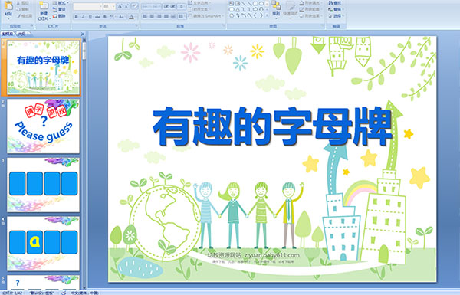Switch to the Slides tab in side pane
This screenshot has width=460, height=295.
8,34
